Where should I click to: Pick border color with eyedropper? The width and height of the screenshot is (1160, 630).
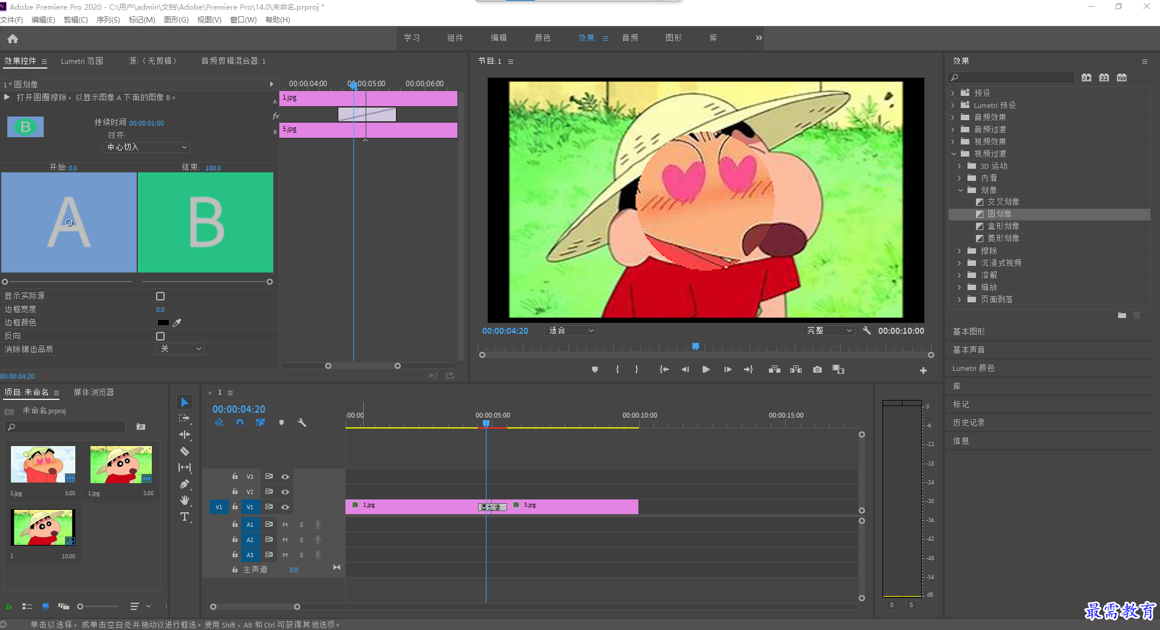pos(177,323)
